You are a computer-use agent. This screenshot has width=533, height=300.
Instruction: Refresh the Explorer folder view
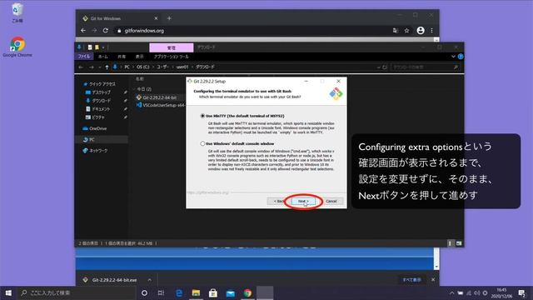coord(385,67)
